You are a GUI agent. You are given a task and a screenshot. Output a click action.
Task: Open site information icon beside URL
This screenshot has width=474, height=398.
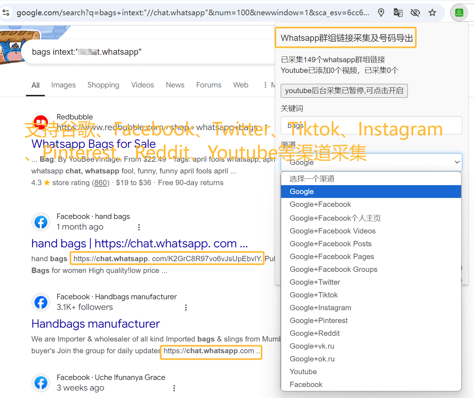[x=6, y=13]
